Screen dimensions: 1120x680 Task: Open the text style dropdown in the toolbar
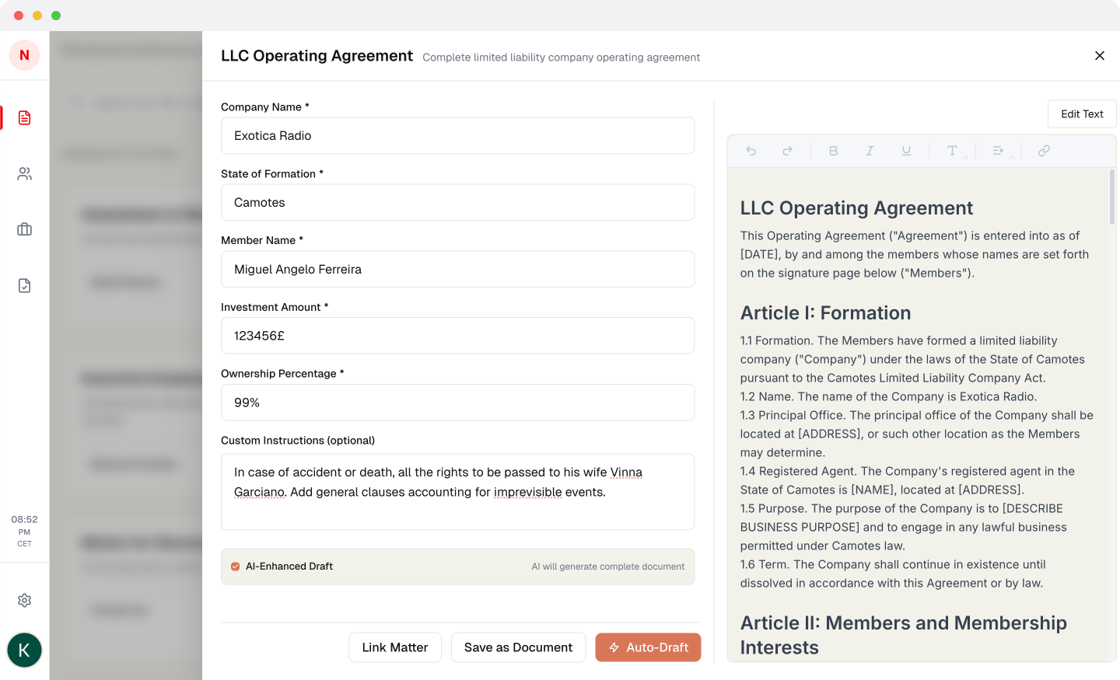(x=954, y=150)
